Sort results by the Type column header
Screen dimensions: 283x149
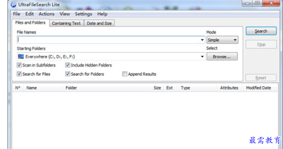197,88
